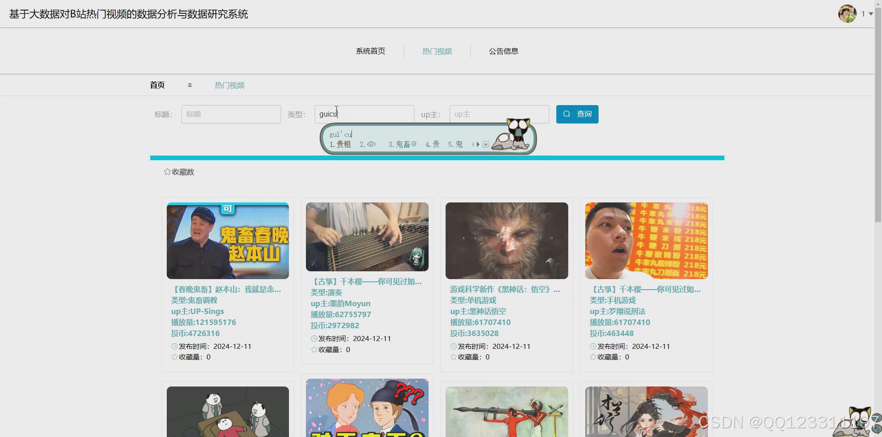This screenshot has height=437, width=882.
Task: Click the system title 基于大数据对B站热门视频
Action: click(x=129, y=14)
